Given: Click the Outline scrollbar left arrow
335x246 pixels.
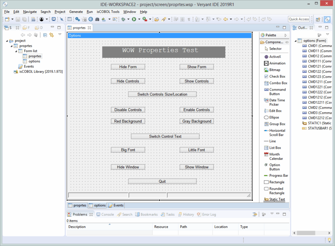Looking at the screenshot, I should point(295,233).
